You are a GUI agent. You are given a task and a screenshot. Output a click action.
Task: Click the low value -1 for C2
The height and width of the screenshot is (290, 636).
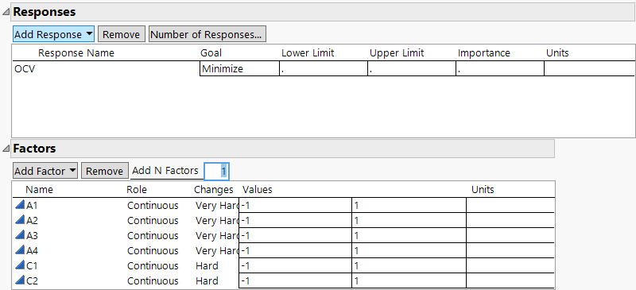click(x=295, y=281)
